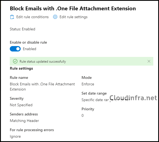Toggle the Enable or disable rule switch
Screen dimensions: 159x142
pos(15,49)
